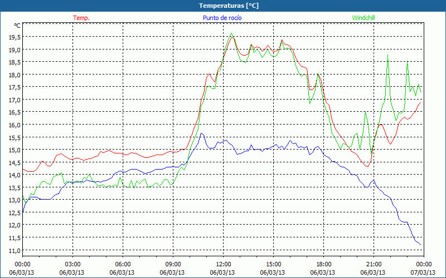Click the 06:00 time axis label
The image size is (446, 278).
[x=123, y=264]
